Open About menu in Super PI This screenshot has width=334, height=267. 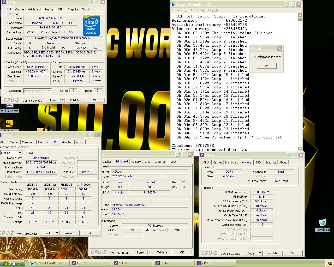point(198,10)
